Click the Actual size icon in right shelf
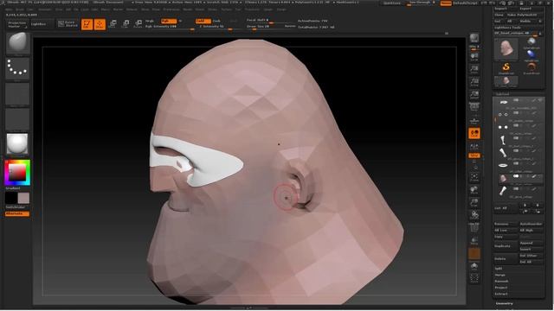 474,82
